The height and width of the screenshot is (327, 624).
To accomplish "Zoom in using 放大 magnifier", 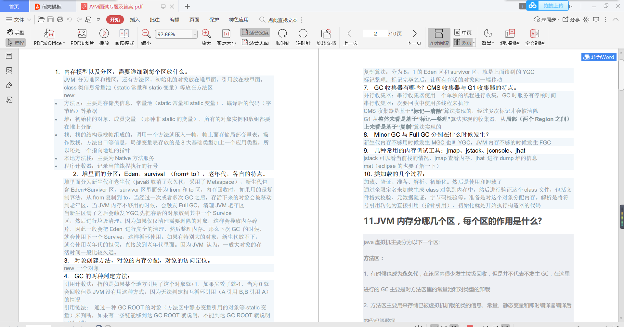I will (206, 37).
